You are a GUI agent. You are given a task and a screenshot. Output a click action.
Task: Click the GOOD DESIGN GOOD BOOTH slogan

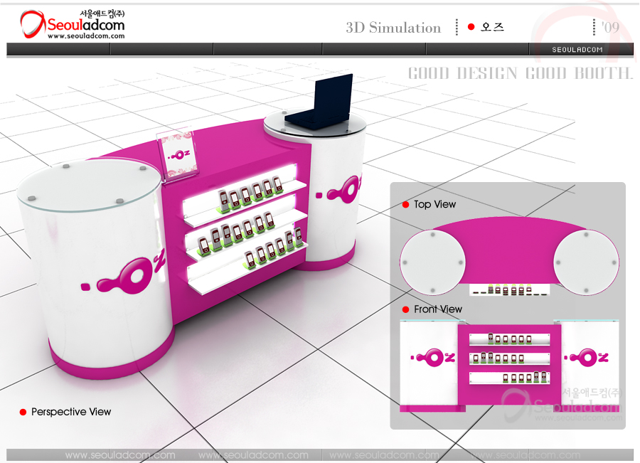520,73
